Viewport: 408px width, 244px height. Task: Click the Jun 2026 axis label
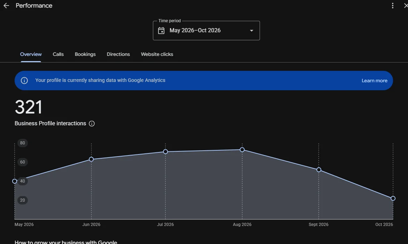[x=91, y=225]
